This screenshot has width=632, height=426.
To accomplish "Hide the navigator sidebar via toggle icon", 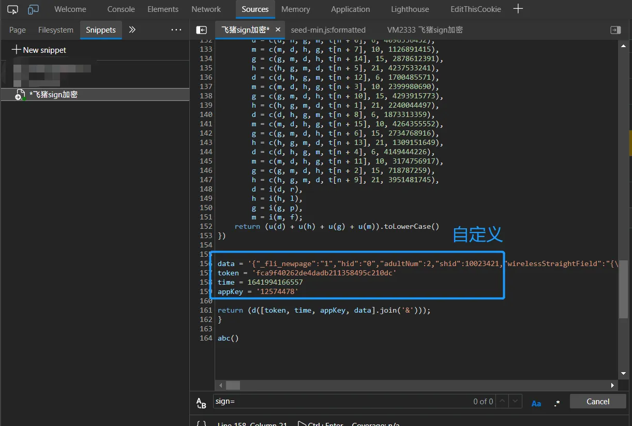I will click(x=202, y=30).
